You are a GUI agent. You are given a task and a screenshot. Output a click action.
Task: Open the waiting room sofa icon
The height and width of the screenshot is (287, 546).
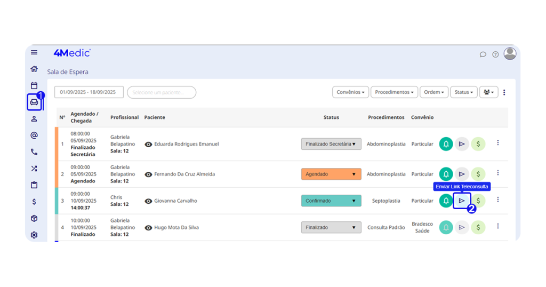(34, 102)
